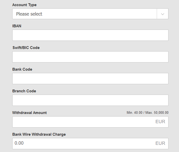Open the Account Type dropdown

[x=85, y=14]
